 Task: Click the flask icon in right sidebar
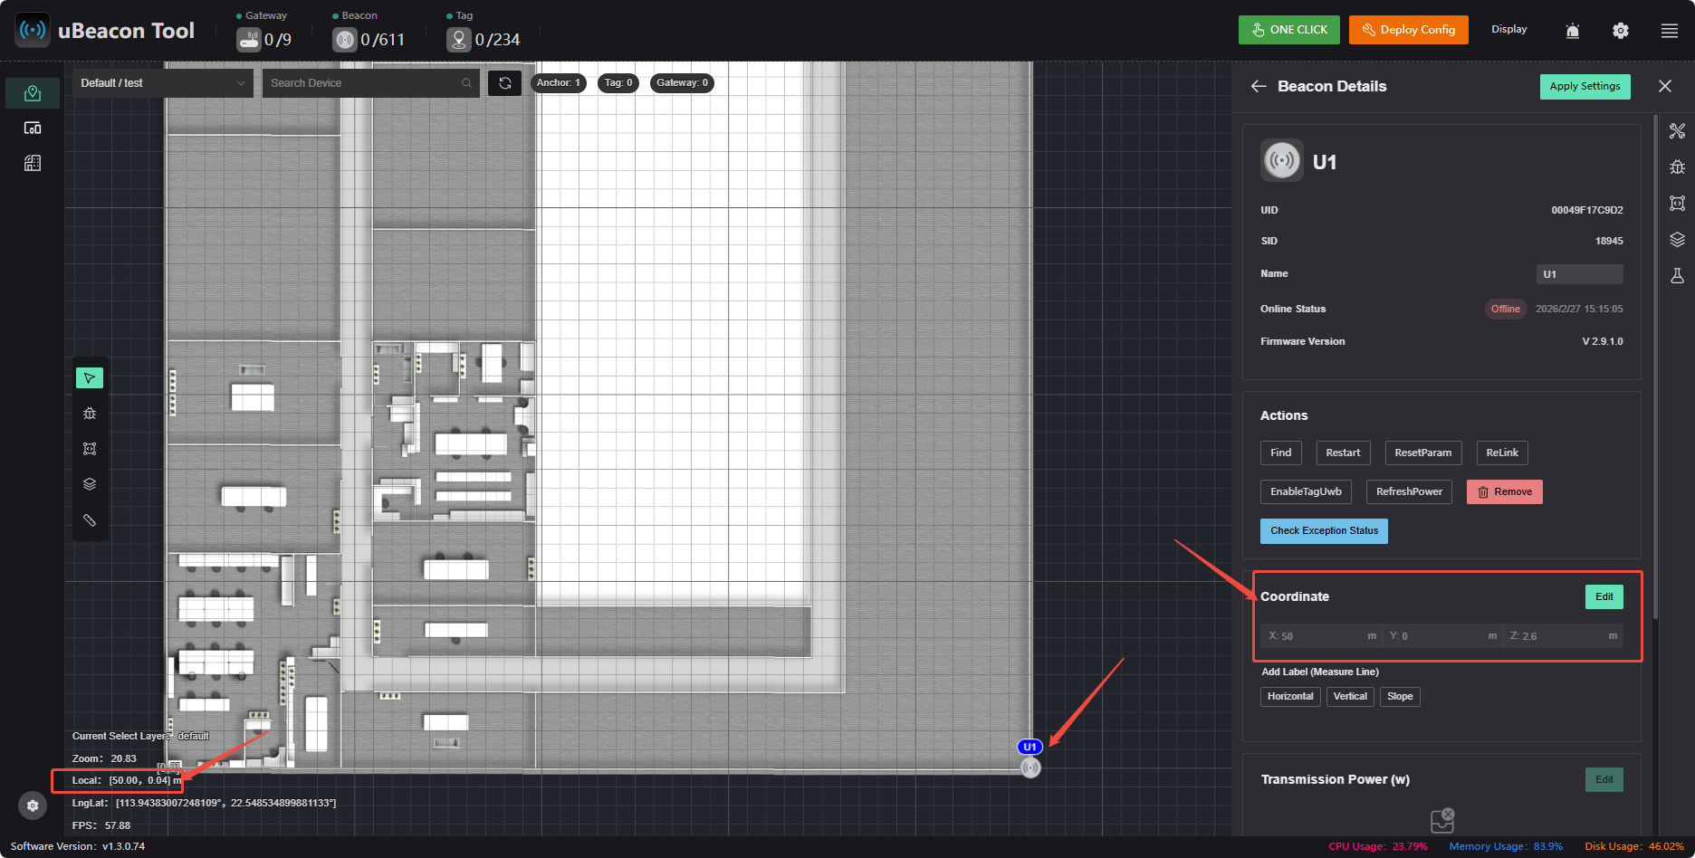point(1678,276)
